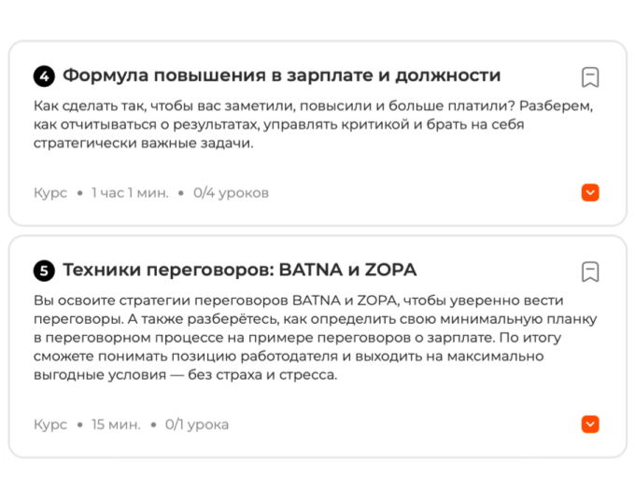Screen dimensions: 635x489
Task: Click the «0/1 урока» progress label
Action: pos(197,425)
